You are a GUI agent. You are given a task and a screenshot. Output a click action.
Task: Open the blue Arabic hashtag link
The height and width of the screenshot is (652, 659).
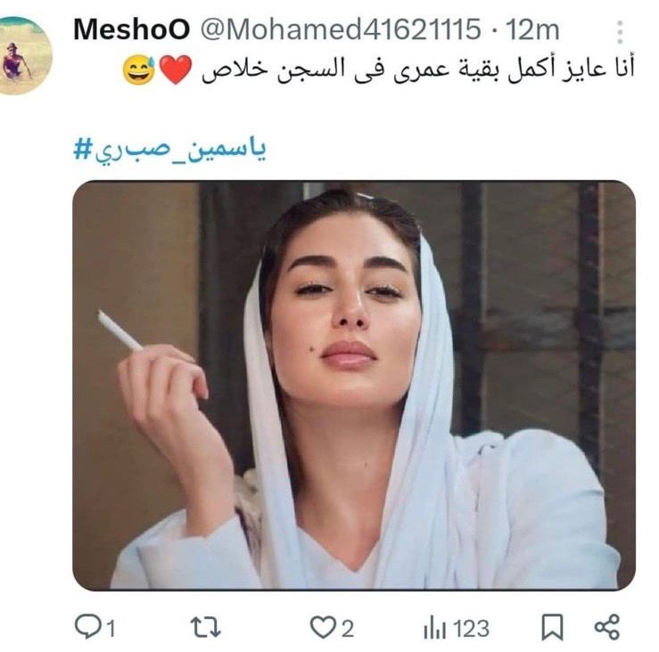(x=169, y=151)
